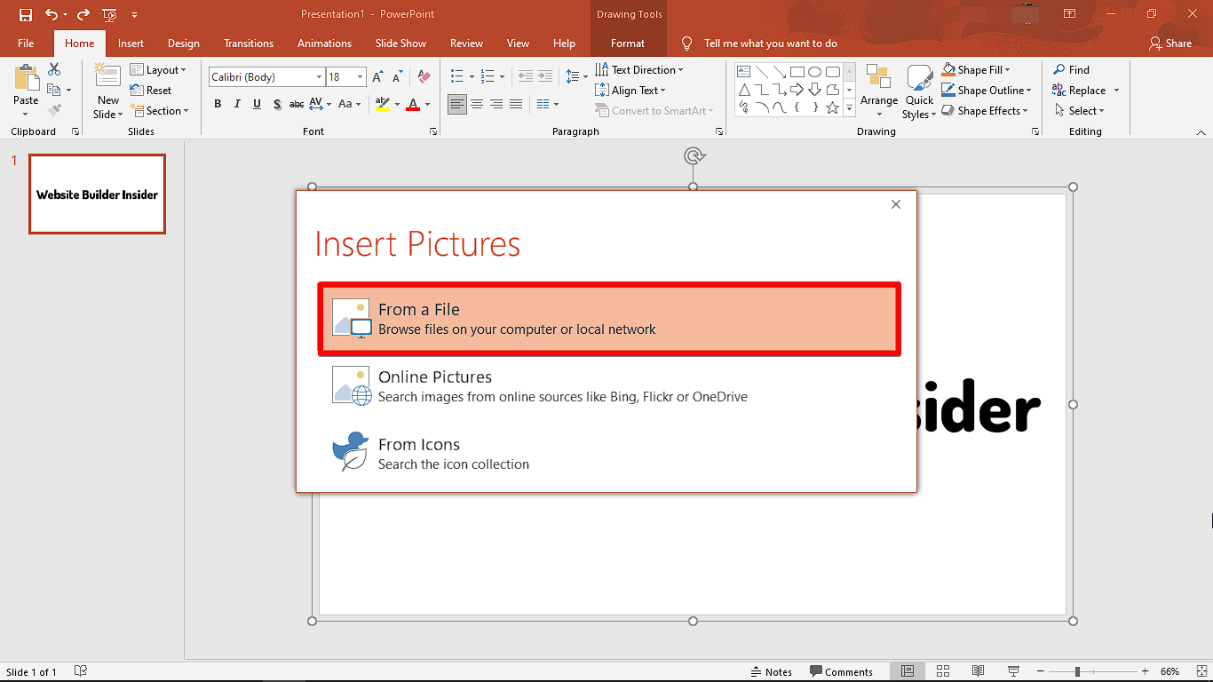Open the Font name dropdown

(x=319, y=76)
